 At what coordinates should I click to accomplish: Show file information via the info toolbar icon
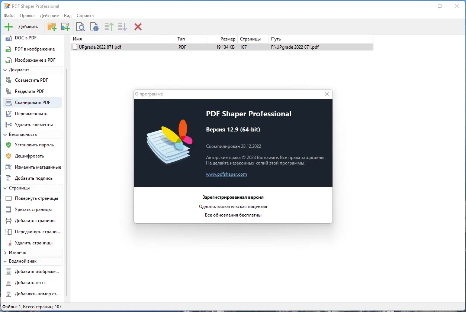94,26
